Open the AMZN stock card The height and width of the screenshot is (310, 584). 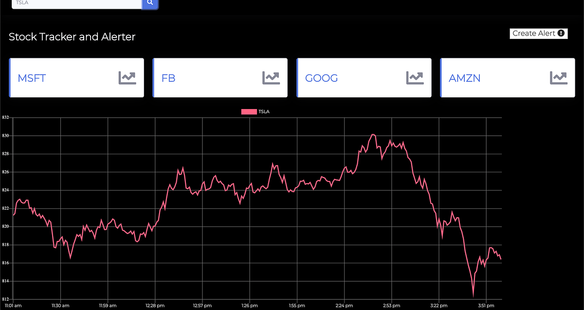pyautogui.click(x=508, y=78)
